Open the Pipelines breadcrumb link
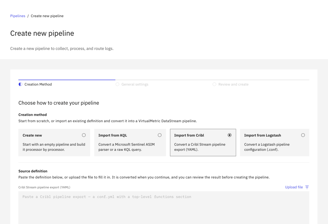This screenshot has width=328, height=224. pyautogui.click(x=18, y=16)
